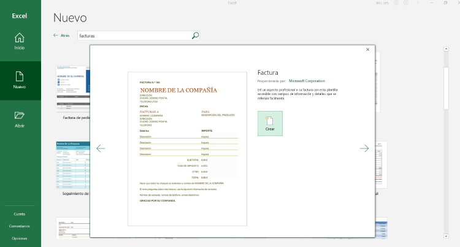Minimize the Excel window

[x=432, y=3]
